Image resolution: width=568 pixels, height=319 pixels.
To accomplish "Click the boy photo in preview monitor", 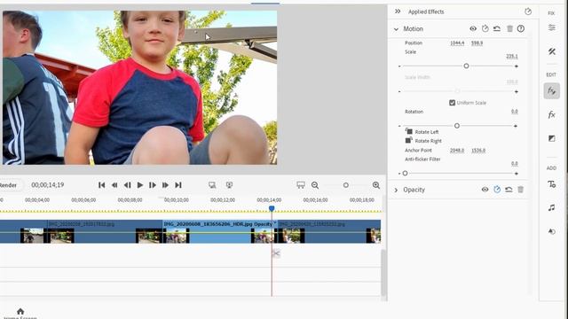I will tap(139, 88).
